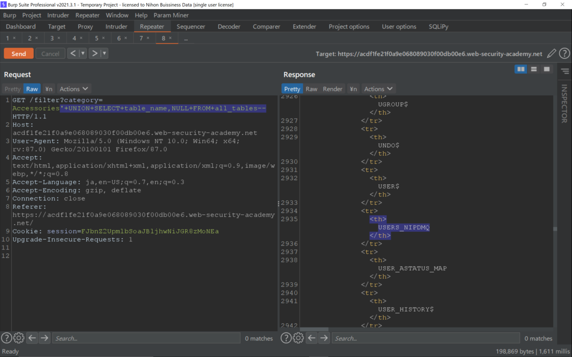Screen dimensions: 572x357
Task: Open the Burp menu
Action: click(x=10, y=15)
